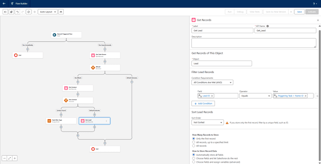This screenshot has width=321, height=164.
Task: Remove the Lead ID field pill
Action: coord(212,96)
